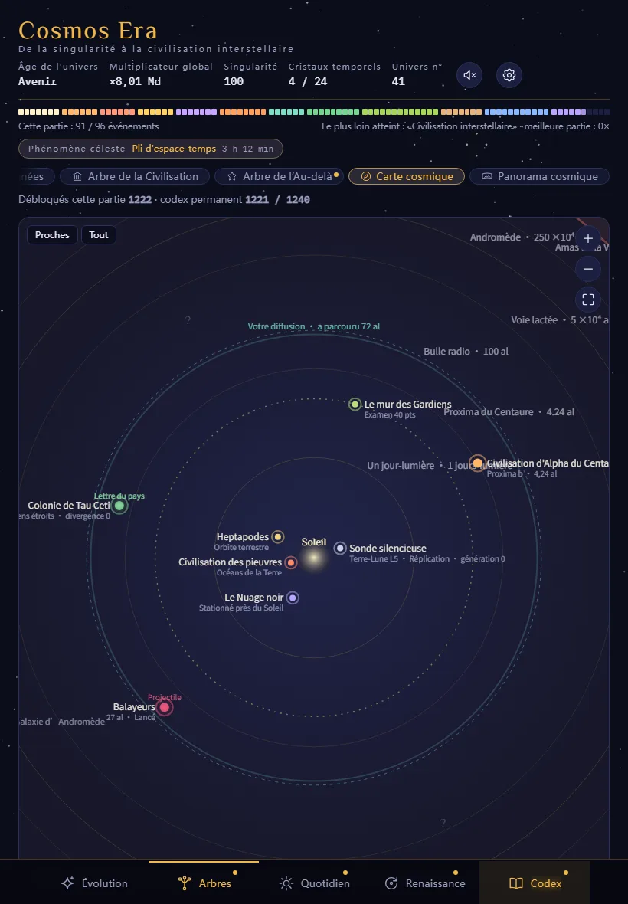Click the Âge de l'univers Avenir value
The image size is (628, 904).
(38, 82)
